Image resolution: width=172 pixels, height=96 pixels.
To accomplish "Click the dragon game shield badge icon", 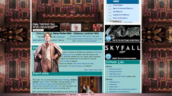I will click(x=108, y=38).
